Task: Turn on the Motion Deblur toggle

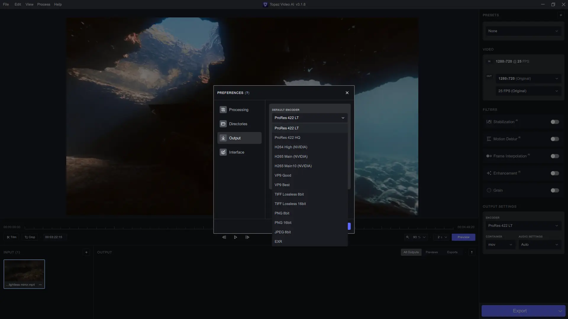Action: click(555, 139)
